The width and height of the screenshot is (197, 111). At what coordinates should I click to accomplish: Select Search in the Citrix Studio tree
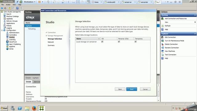(x=9, y=14)
